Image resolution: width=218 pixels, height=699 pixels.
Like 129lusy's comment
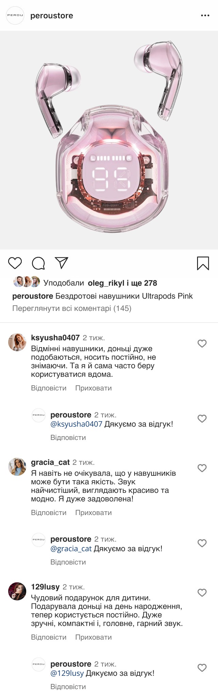tap(202, 593)
